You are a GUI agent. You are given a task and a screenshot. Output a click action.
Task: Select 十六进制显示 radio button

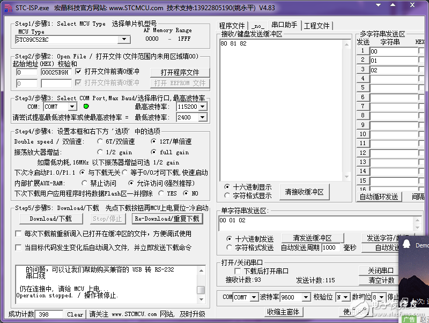227,187
